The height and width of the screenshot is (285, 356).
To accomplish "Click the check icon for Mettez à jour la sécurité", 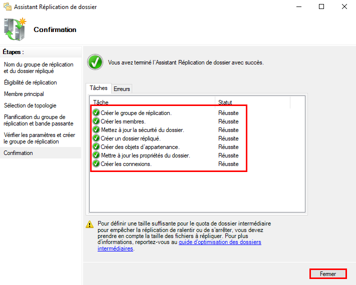I will pos(96,130).
